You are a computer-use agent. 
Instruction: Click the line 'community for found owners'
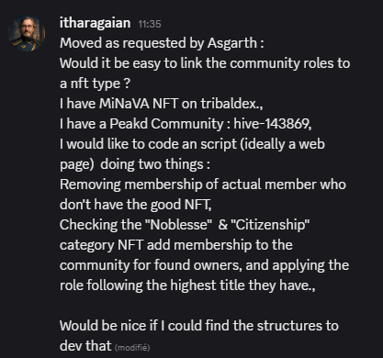[204, 265]
